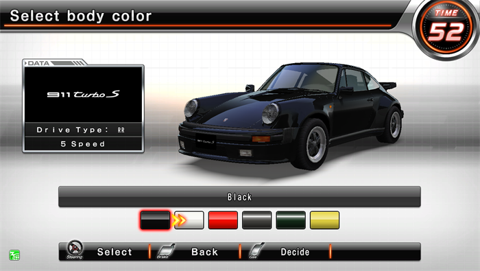Click the 911 Turbo S logo
The width and height of the screenshot is (480, 271).
click(83, 94)
